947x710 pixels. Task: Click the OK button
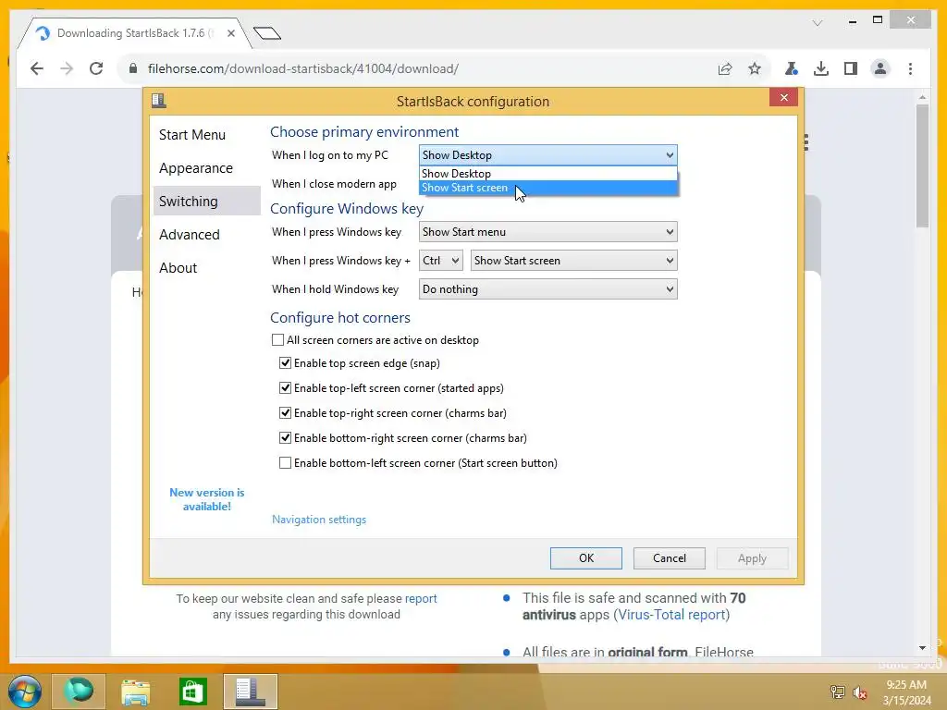[x=585, y=558]
